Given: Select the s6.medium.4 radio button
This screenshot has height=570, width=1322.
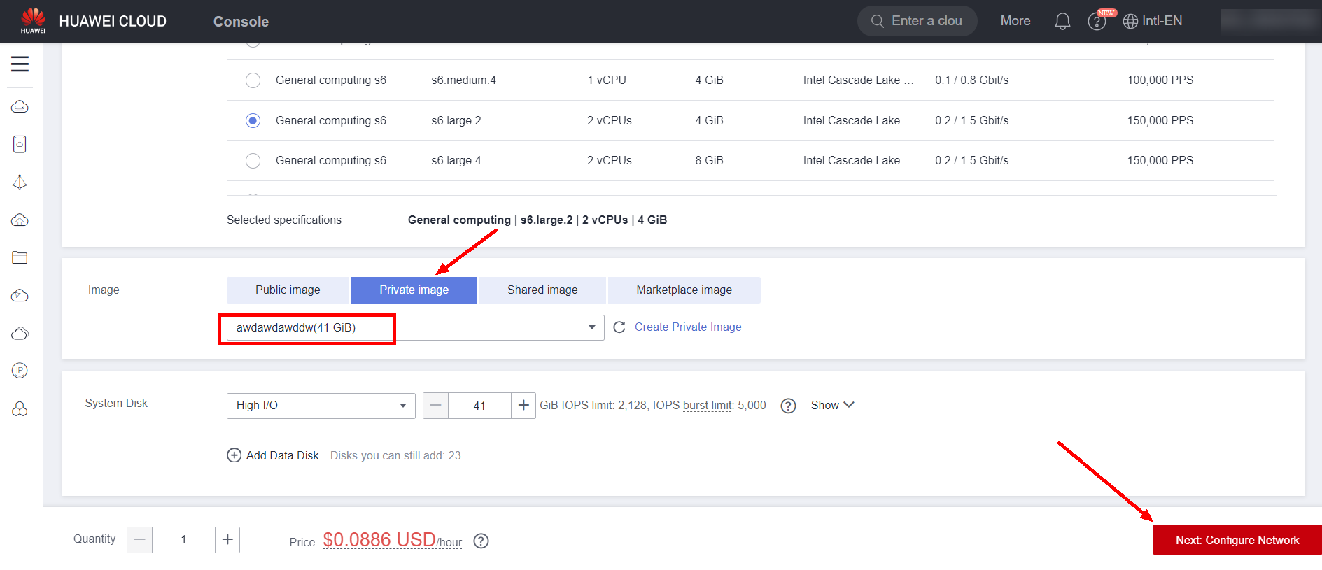Looking at the screenshot, I should click(x=253, y=80).
